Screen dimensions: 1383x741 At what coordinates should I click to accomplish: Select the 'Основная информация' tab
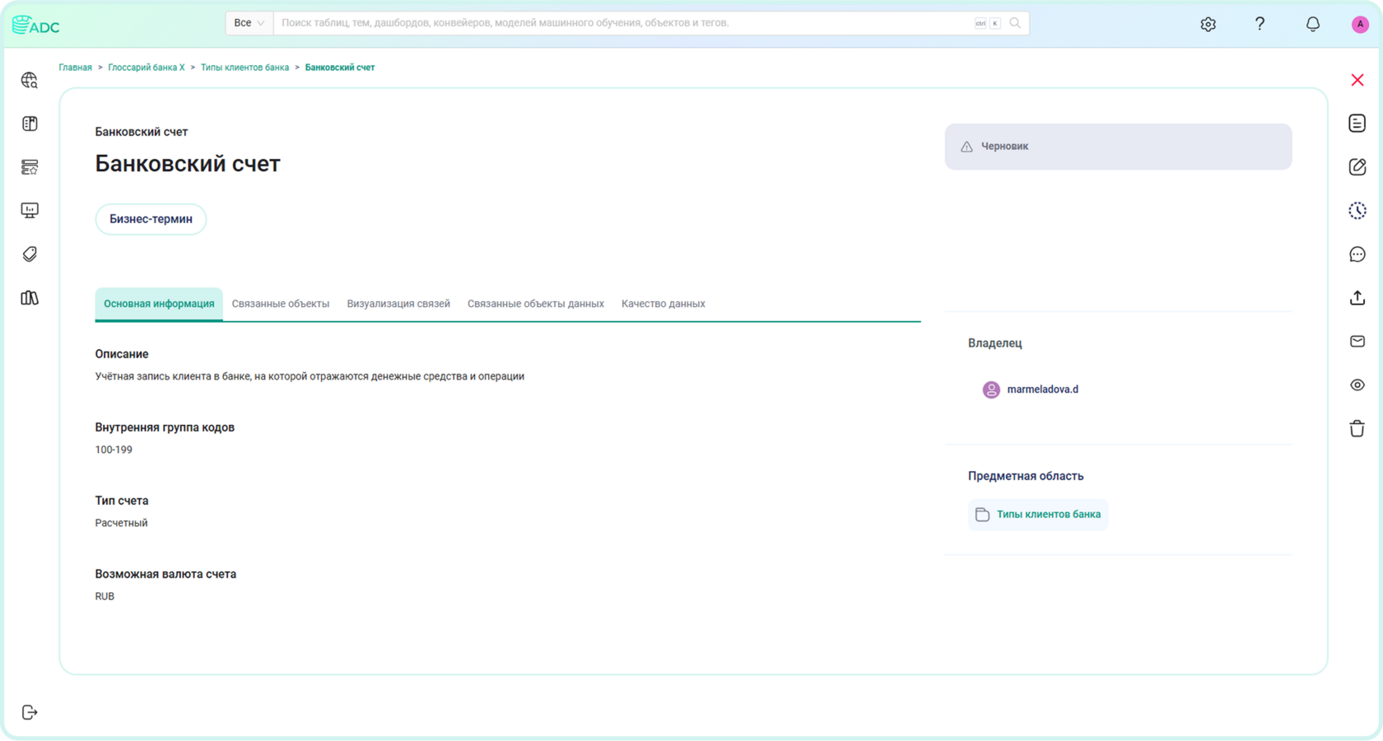(x=159, y=304)
